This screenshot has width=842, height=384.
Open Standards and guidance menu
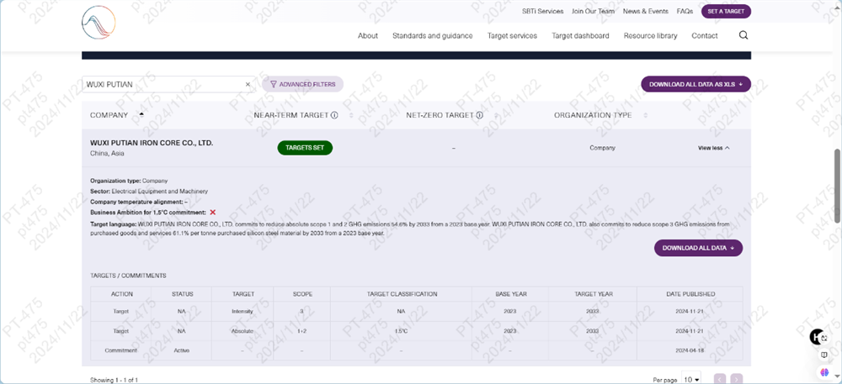[432, 36]
